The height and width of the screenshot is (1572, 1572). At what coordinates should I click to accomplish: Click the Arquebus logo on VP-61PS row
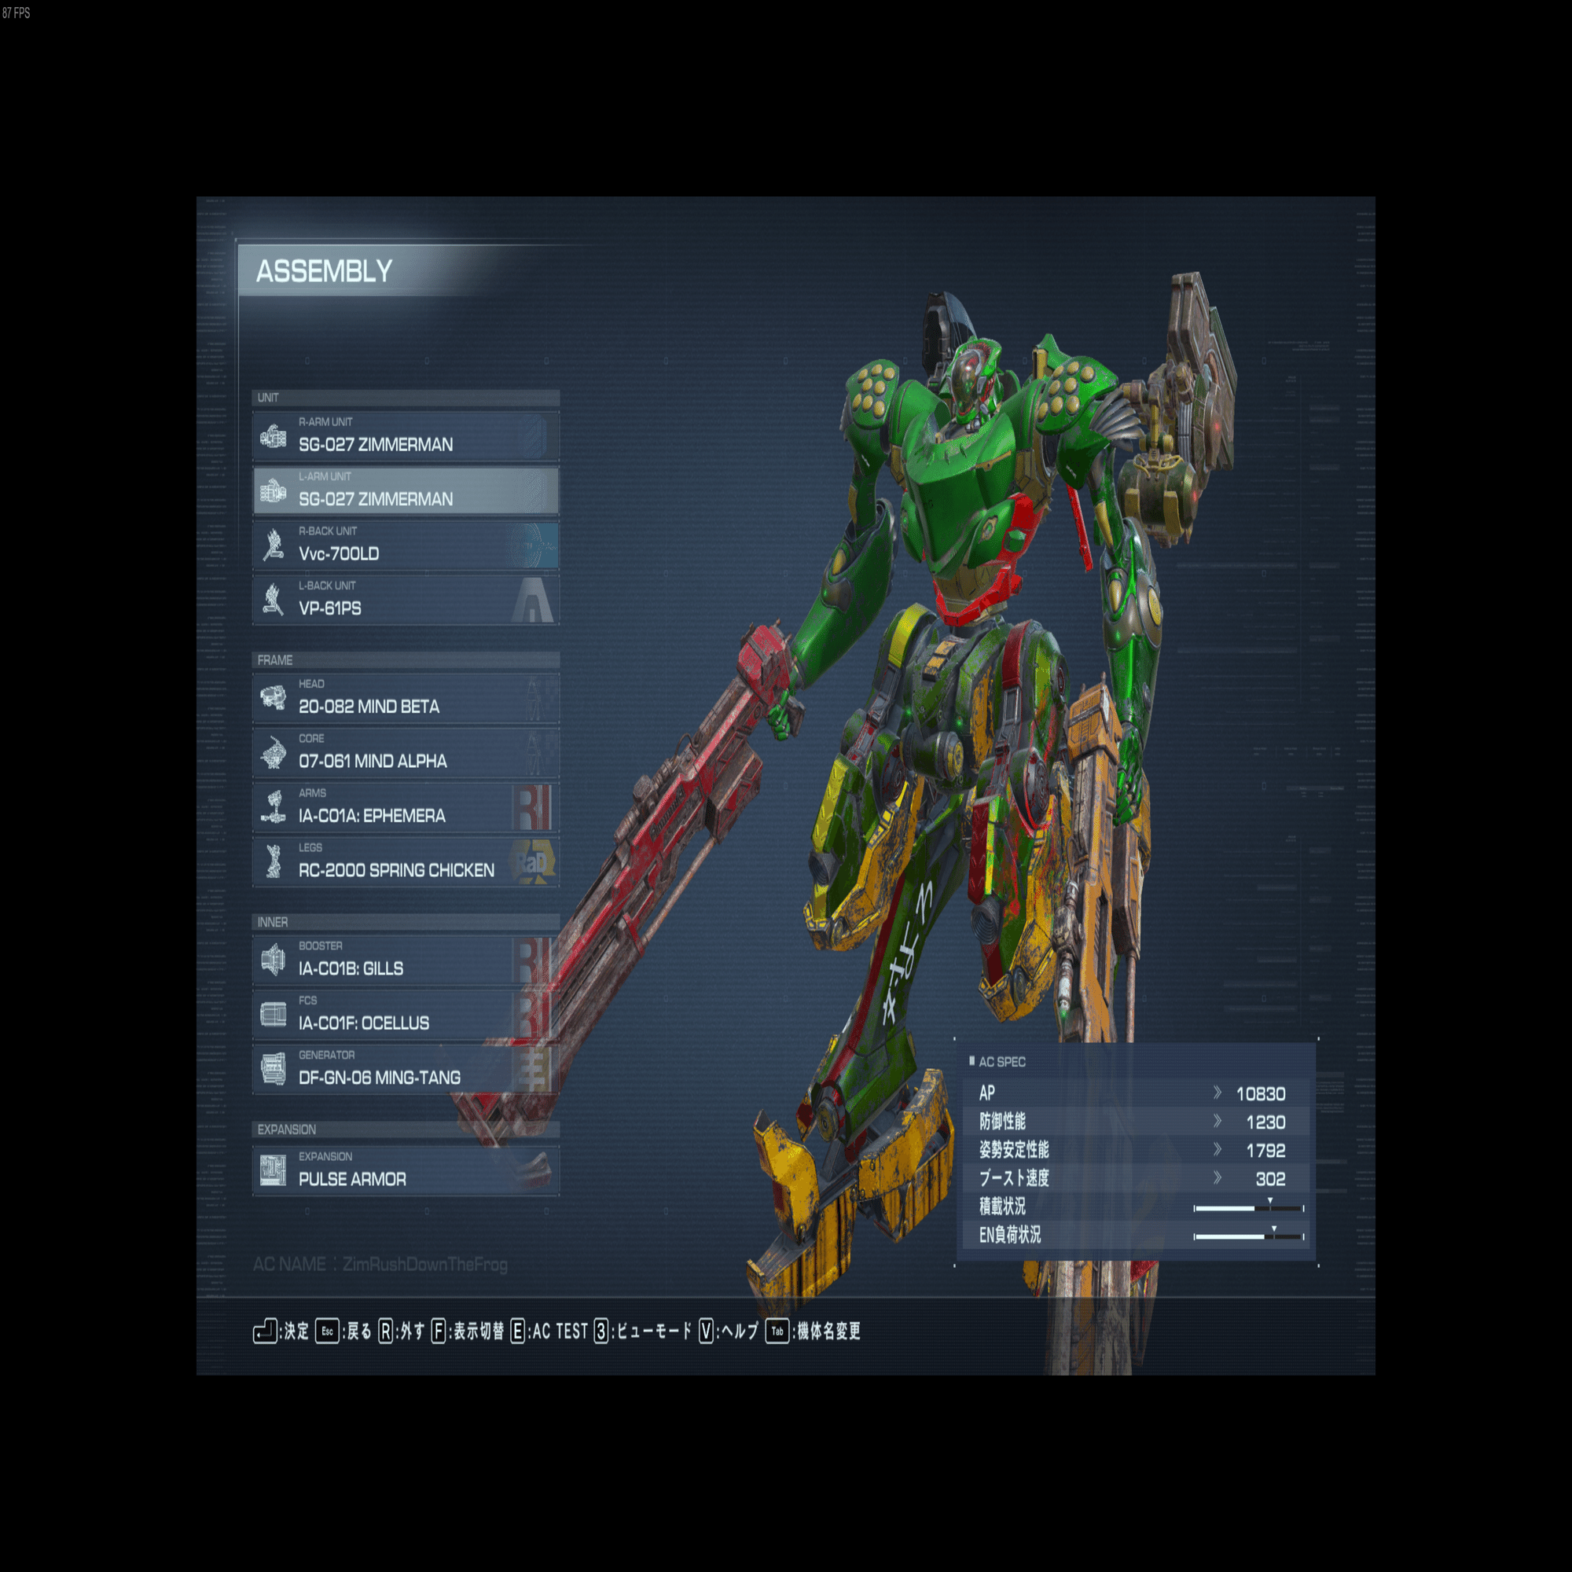534,601
